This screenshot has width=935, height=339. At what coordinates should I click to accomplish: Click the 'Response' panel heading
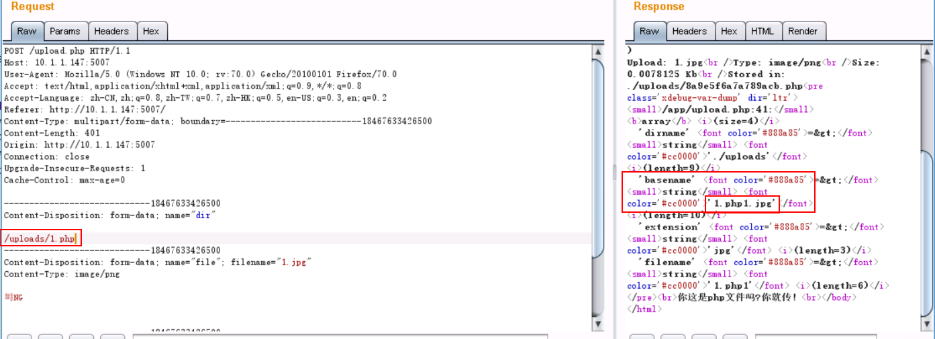pos(659,7)
